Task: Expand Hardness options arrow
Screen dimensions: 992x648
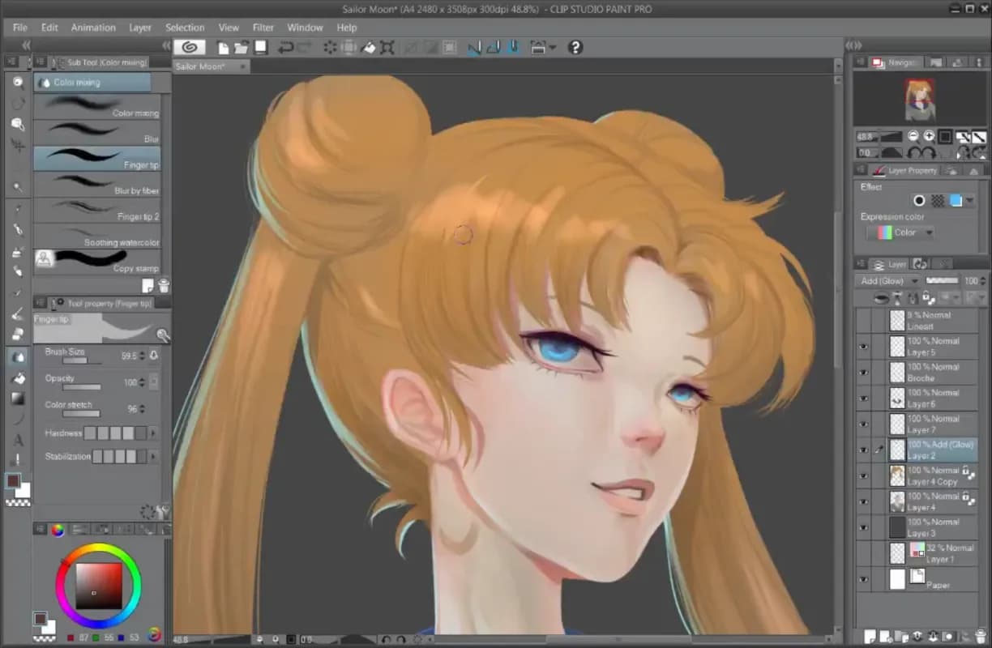Action: 153,433
